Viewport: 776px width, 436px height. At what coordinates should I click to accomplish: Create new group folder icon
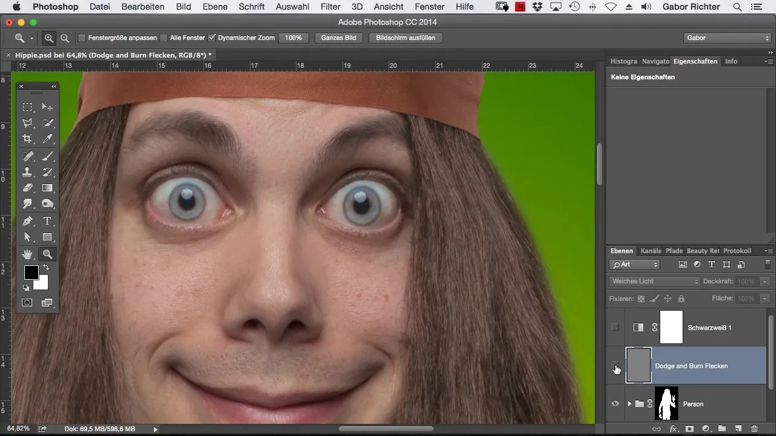point(722,429)
